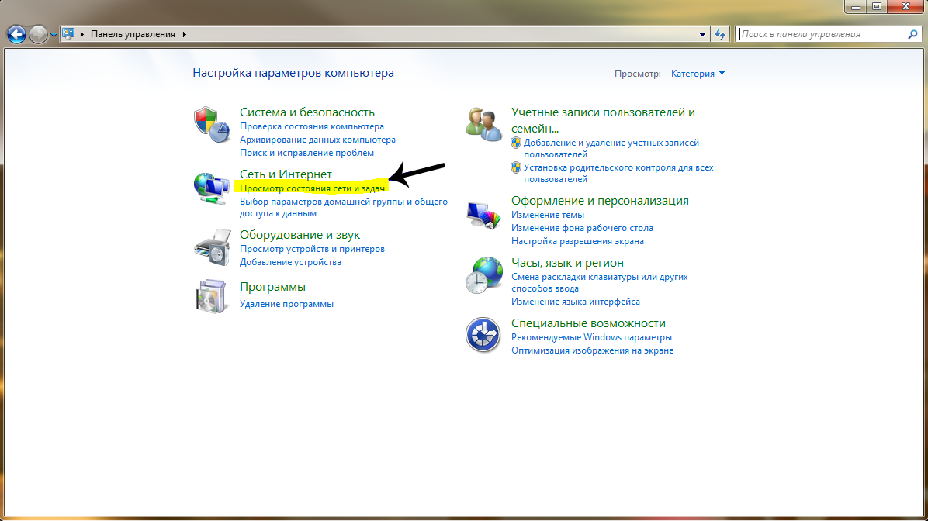This screenshot has height=521, width=928.
Task: Open 'Система и безопасность' category
Action: tap(307, 112)
